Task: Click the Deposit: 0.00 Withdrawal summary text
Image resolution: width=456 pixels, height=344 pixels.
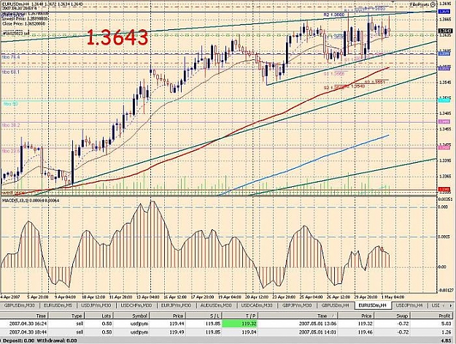Action: 40,340
